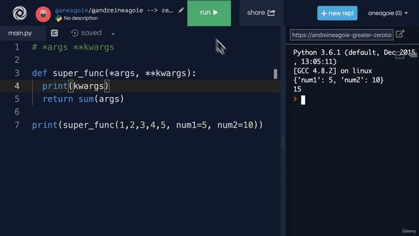419x236 pixels.
Task: Click the faint console clear icon
Action: 400,54
